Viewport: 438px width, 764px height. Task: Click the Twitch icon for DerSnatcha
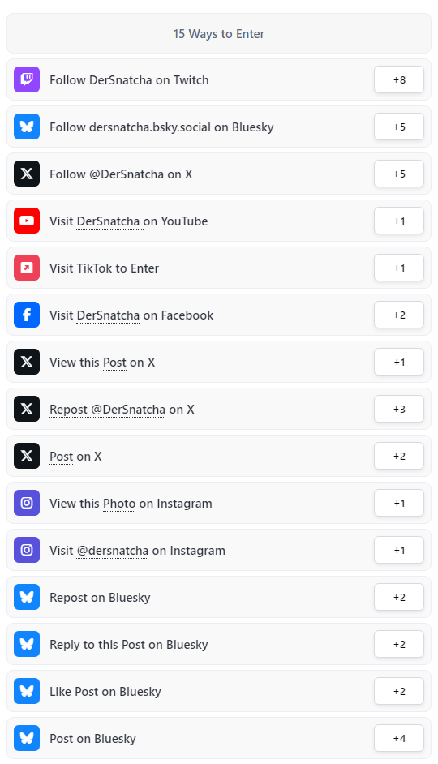(27, 79)
